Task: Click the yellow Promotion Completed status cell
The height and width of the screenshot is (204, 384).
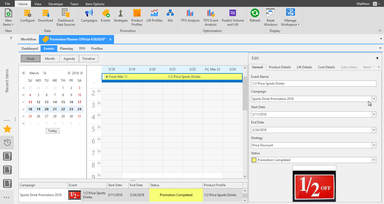Action: point(176,195)
